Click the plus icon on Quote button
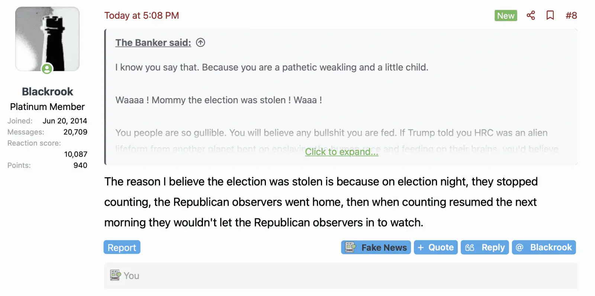The width and height of the screenshot is (595, 296). pos(421,247)
